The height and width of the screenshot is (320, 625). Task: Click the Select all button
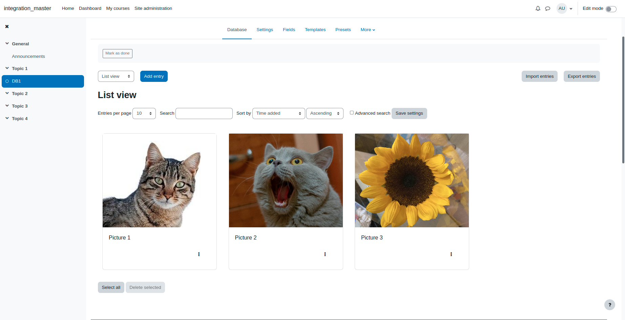click(x=111, y=287)
